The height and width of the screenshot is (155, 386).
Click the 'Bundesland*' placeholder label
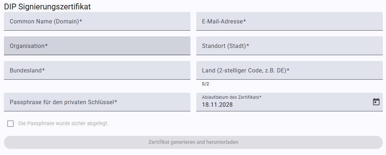27,70
